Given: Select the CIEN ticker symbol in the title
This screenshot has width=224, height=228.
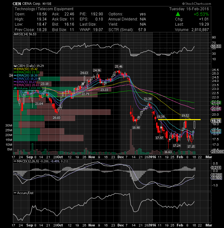Looking at the screenshot, I should (17, 4).
